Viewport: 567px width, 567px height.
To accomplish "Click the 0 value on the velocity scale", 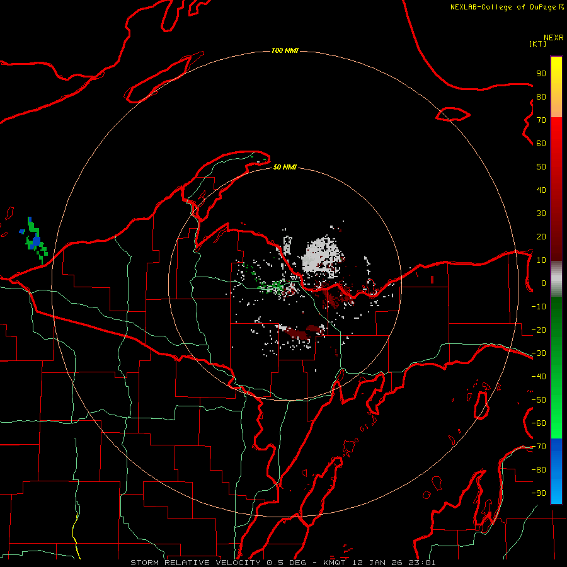I will 544,283.
